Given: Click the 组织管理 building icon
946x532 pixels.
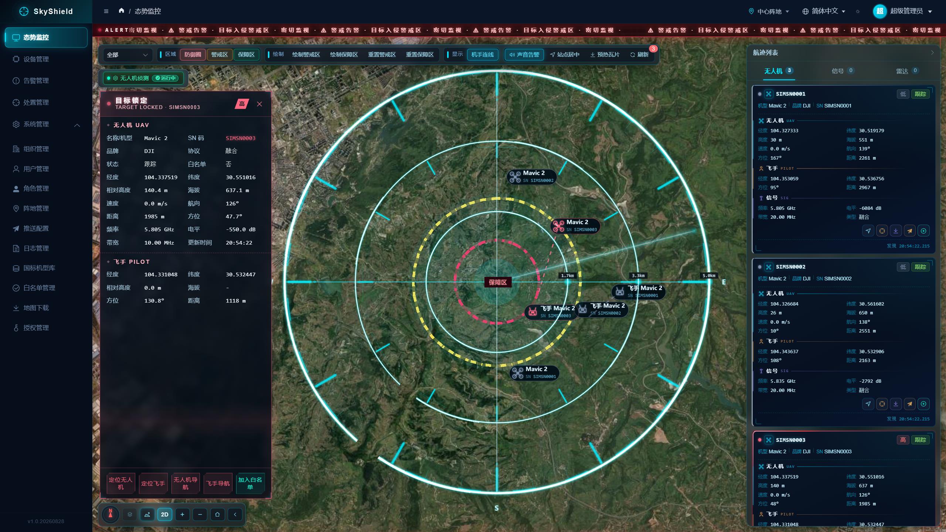Looking at the screenshot, I should (x=16, y=149).
